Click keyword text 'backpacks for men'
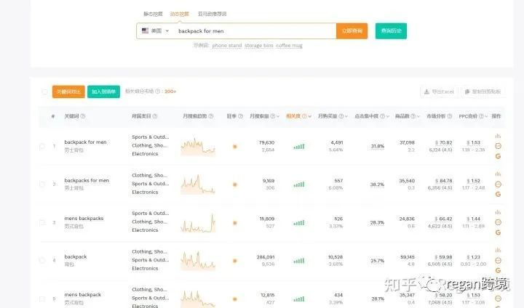Viewport: 524px width, 308px height. [87, 180]
